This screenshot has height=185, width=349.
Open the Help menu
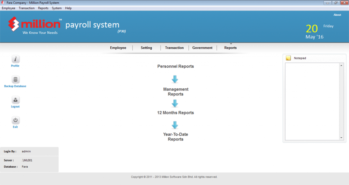69,8
